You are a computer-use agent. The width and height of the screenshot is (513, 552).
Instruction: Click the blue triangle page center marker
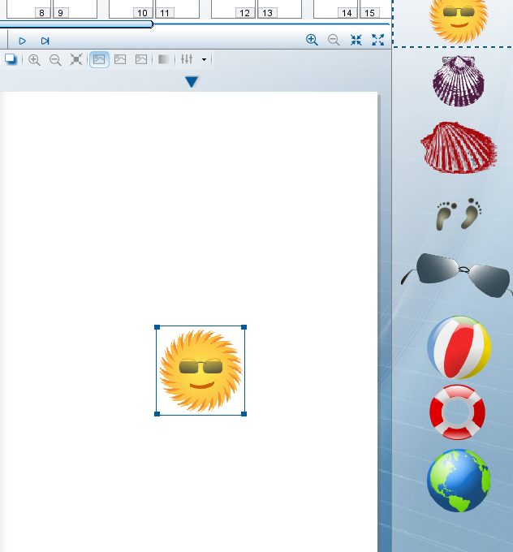point(192,82)
